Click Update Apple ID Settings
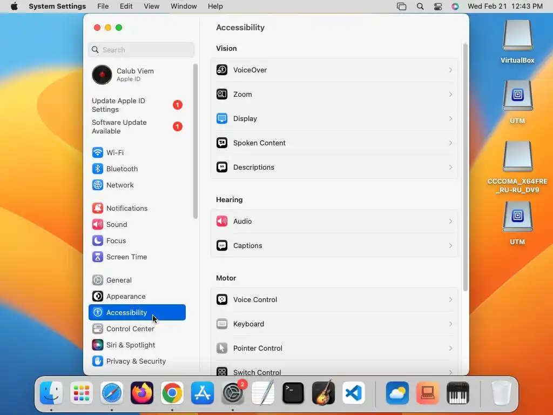This screenshot has width=553, height=415. tap(137, 105)
